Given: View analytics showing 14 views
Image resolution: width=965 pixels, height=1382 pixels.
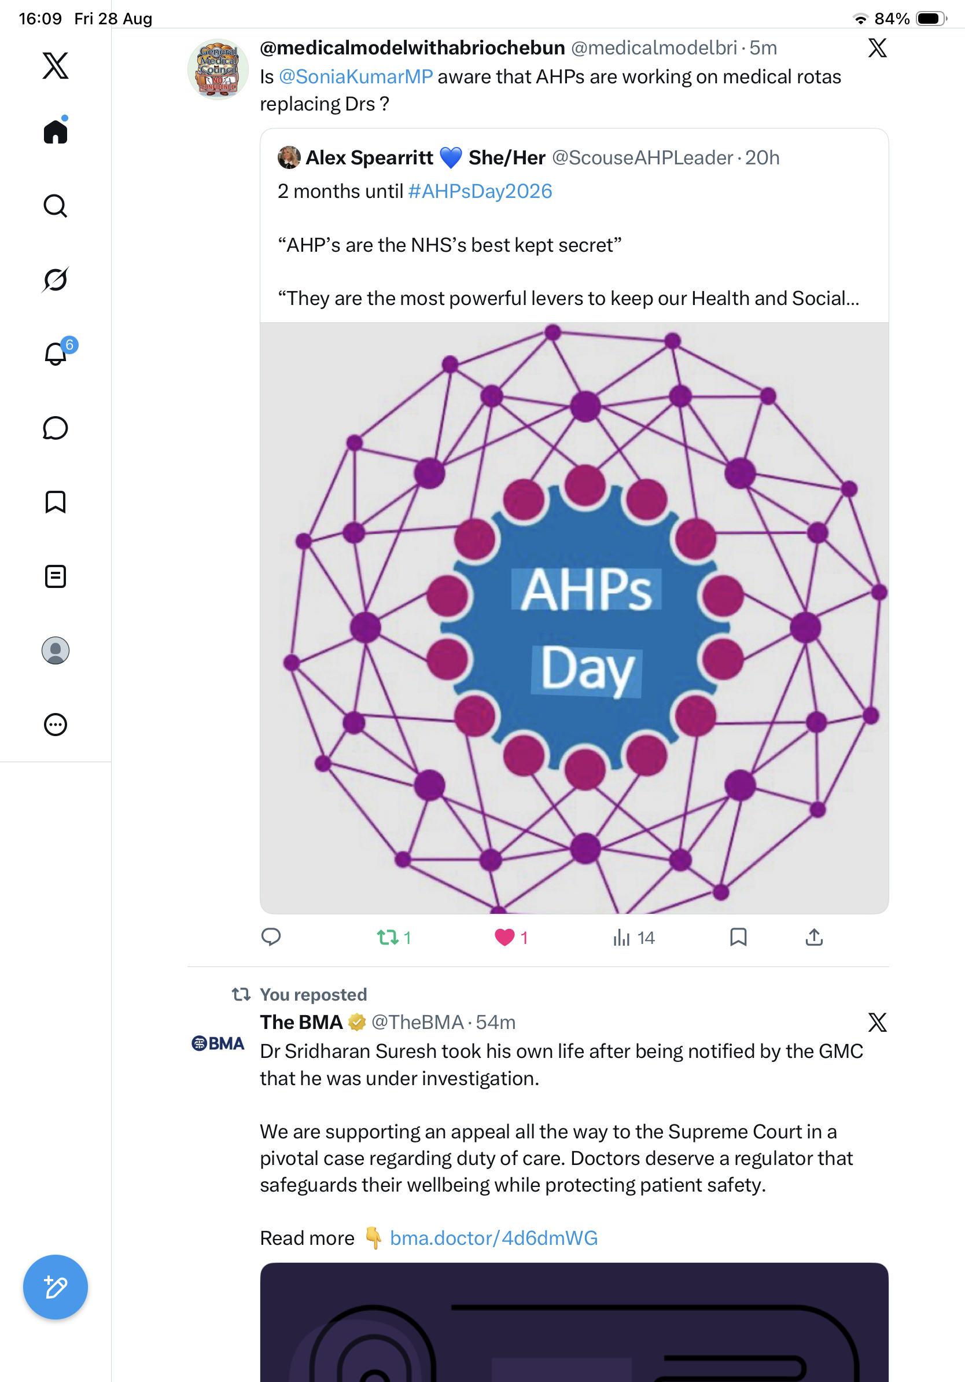Looking at the screenshot, I should tap(633, 937).
